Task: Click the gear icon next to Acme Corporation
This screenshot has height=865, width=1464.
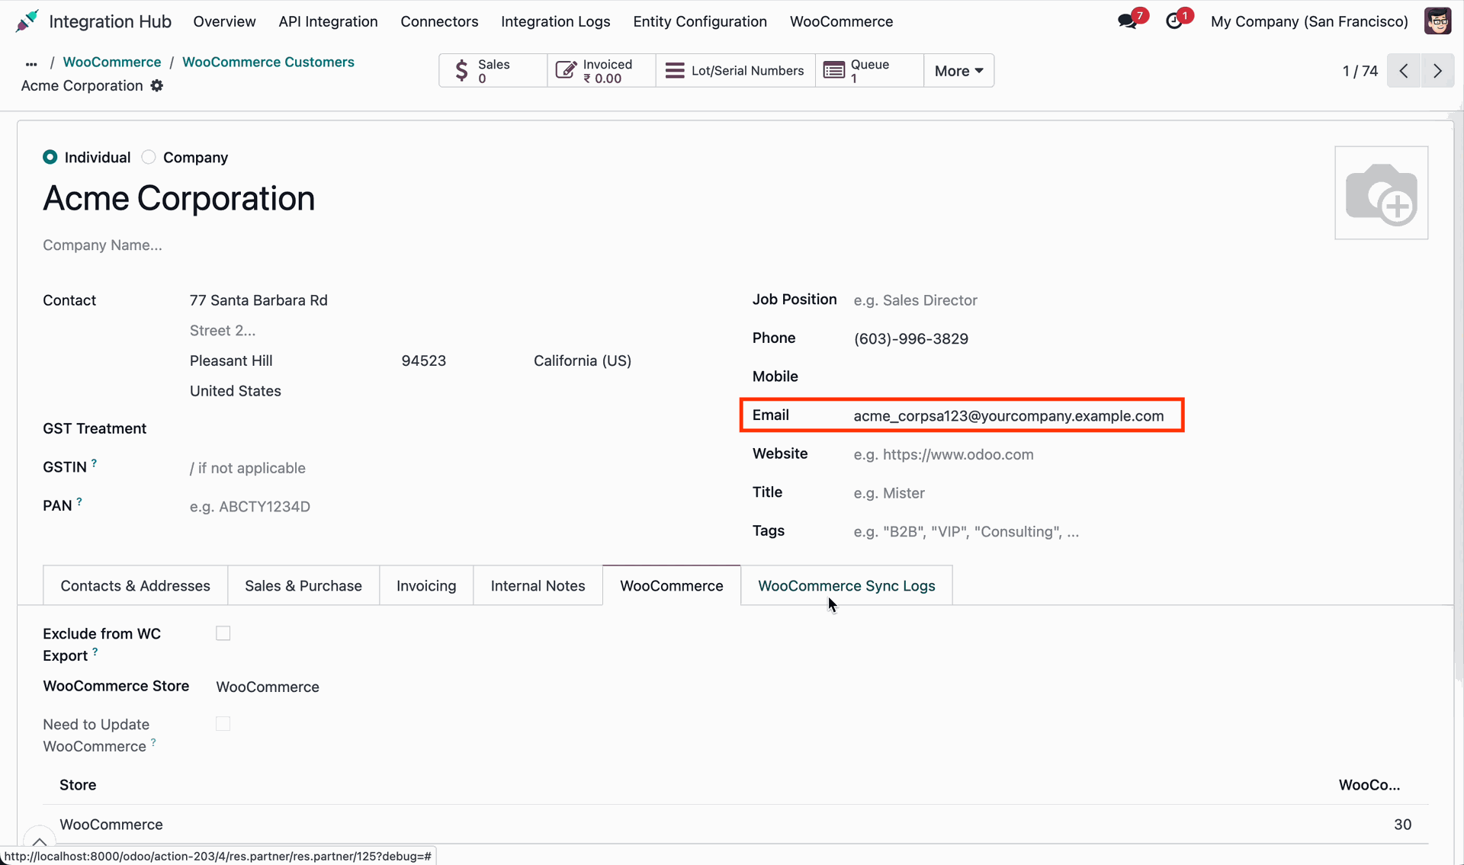Action: [x=157, y=85]
